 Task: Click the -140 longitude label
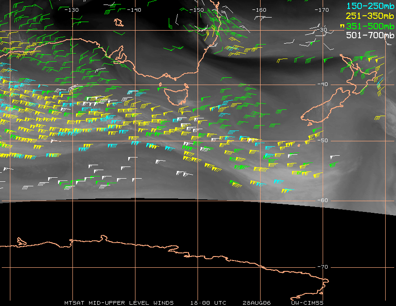point(134,10)
